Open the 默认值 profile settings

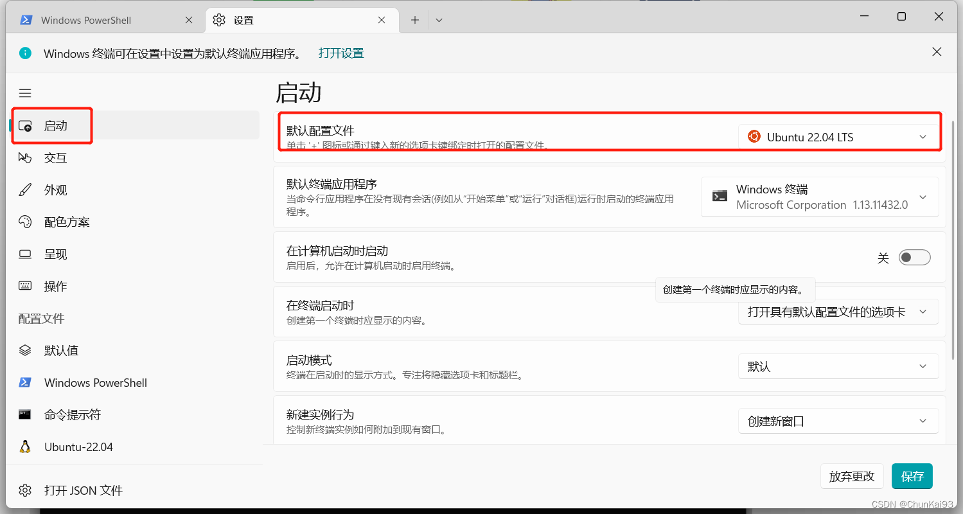[135, 350]
